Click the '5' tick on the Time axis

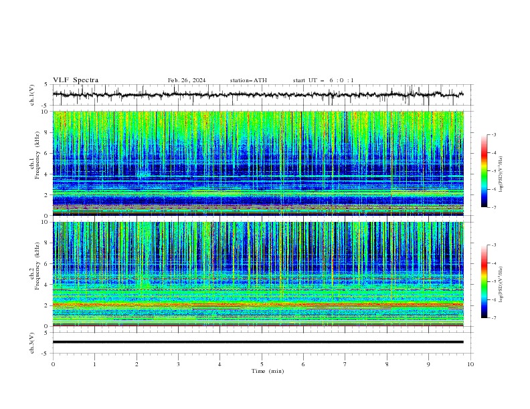point(262,364)
